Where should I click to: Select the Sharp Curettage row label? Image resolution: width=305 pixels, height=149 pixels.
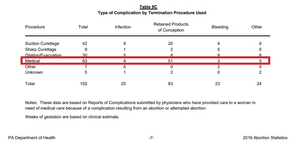41,49
